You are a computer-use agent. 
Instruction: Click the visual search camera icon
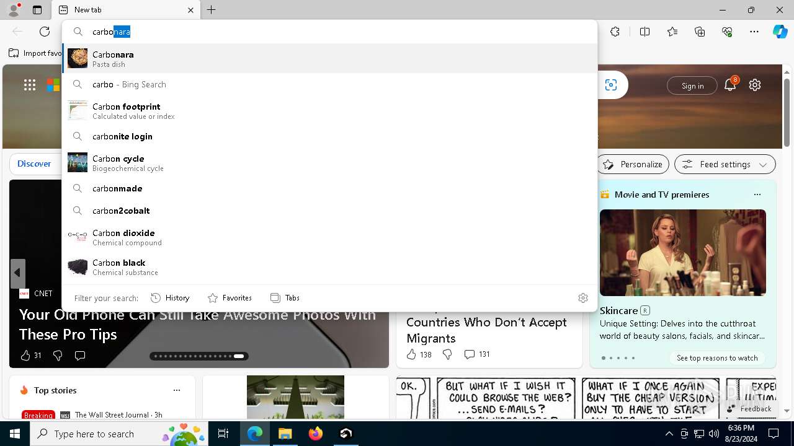(611, 85)
